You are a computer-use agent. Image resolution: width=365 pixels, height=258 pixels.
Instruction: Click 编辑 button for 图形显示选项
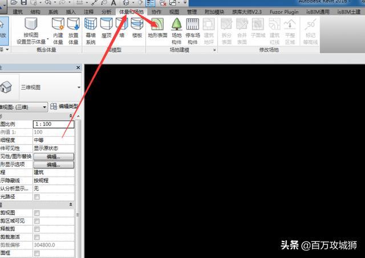[x=52, y=165]
